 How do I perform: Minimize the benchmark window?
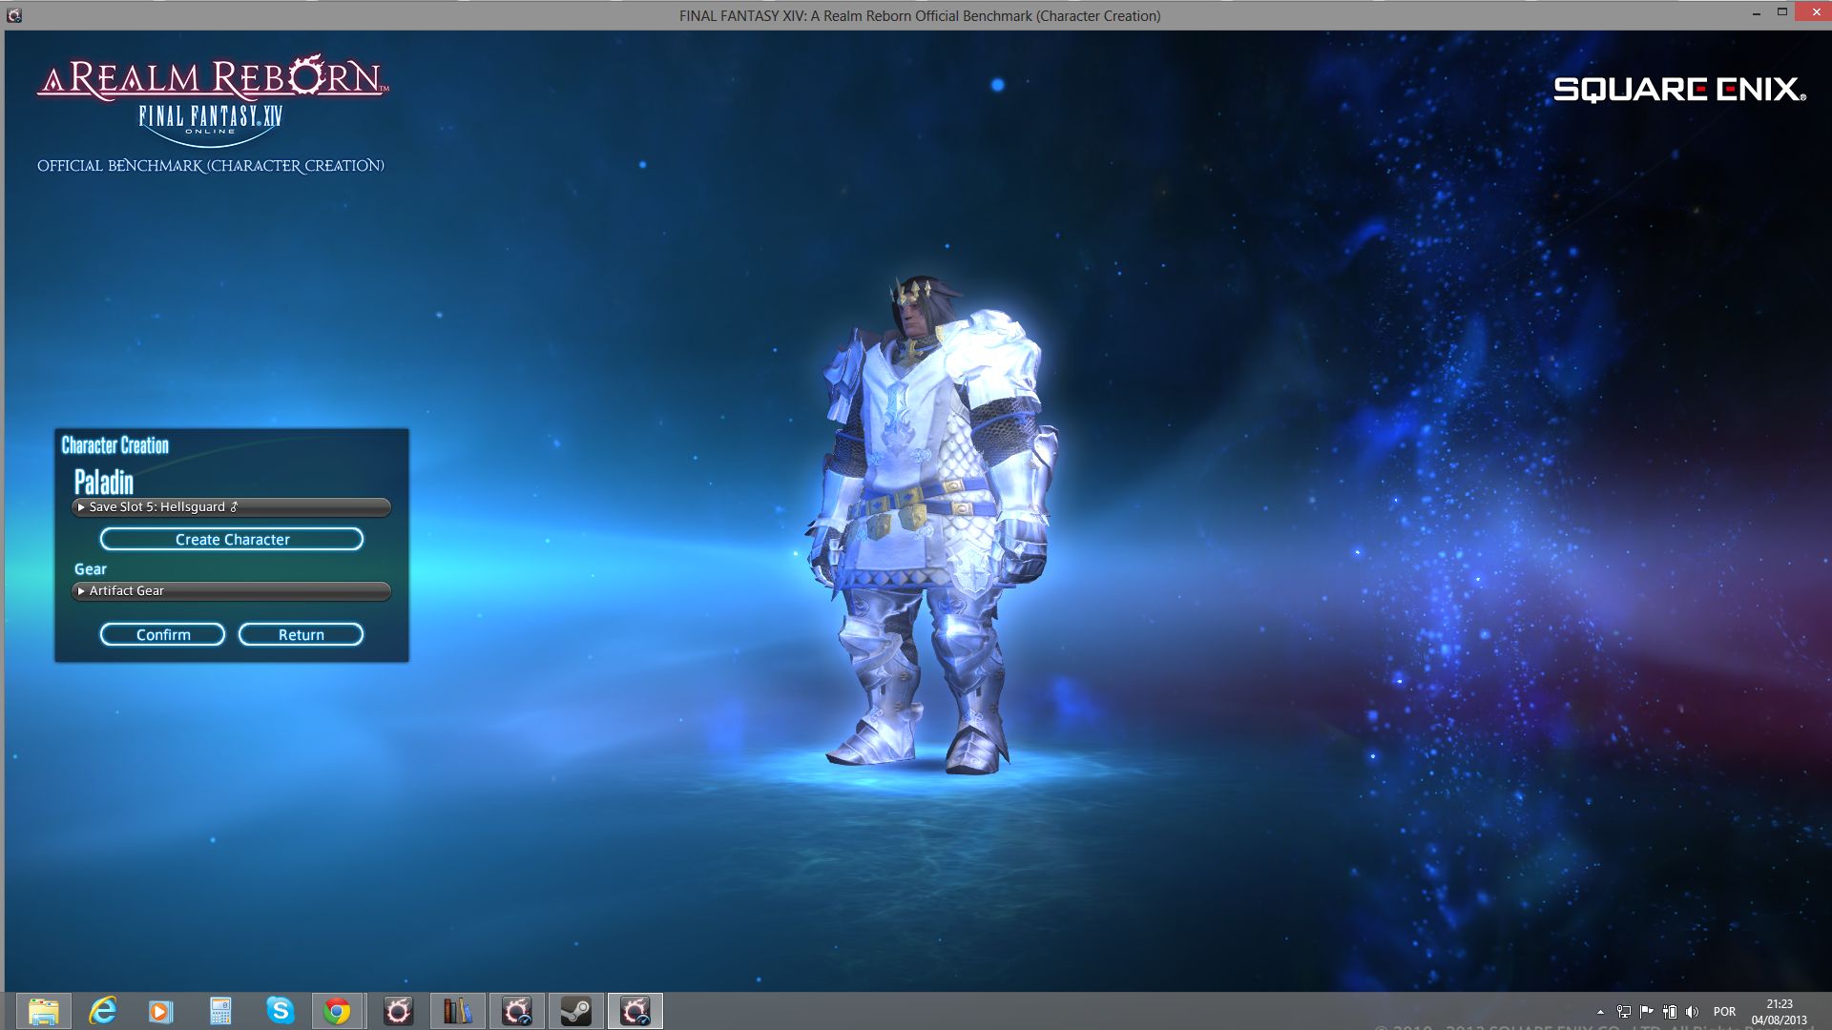1757,14
